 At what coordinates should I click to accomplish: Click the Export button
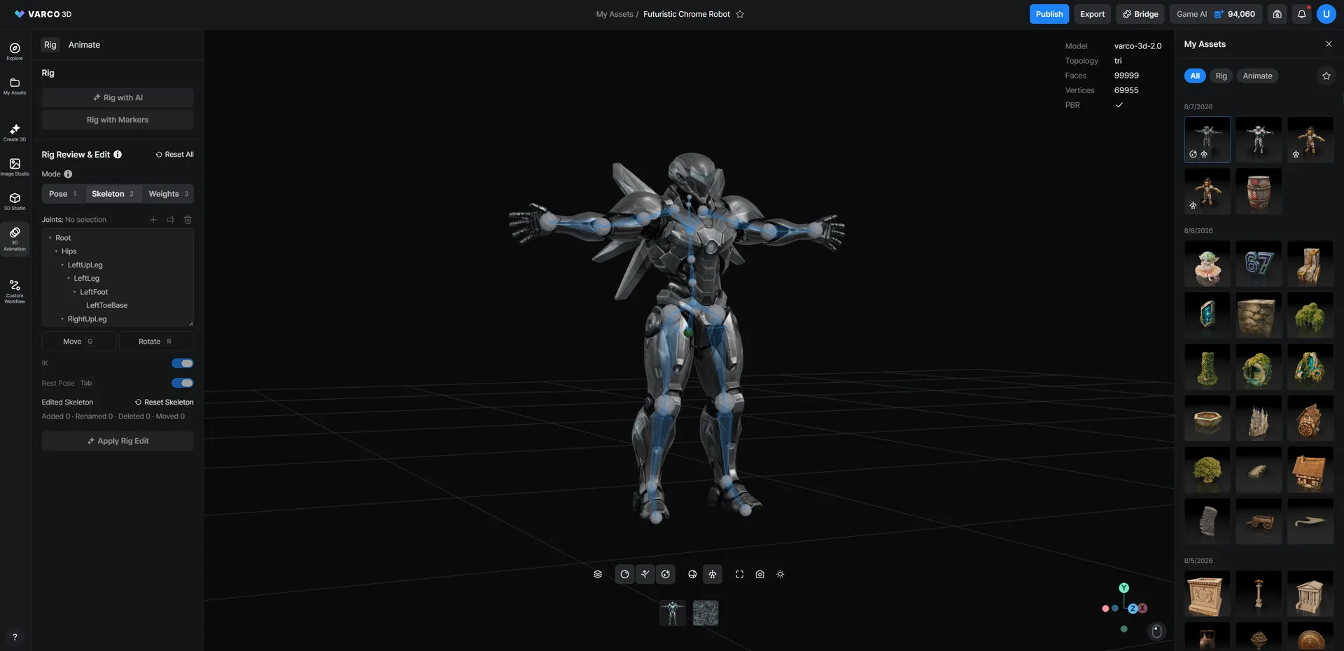coord(1092,14)
